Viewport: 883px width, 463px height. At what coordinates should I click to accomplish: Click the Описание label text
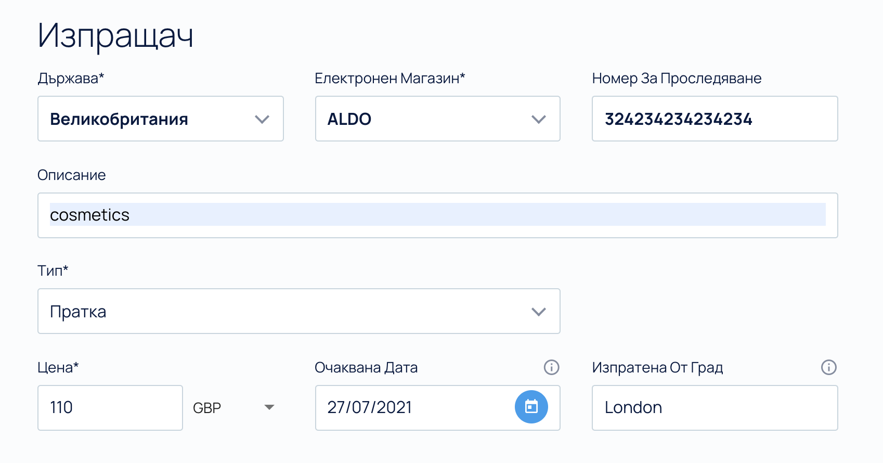click(71, 175)
